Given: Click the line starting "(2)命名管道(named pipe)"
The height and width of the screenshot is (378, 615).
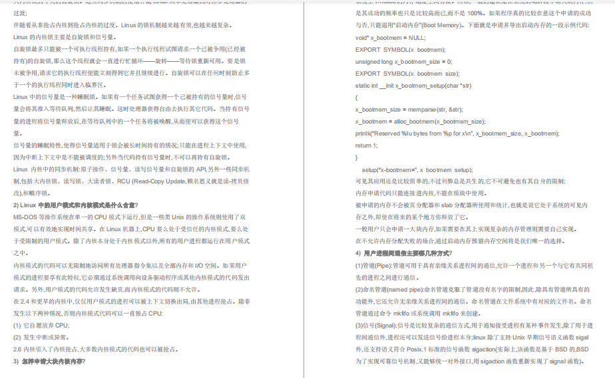Looking at the screenshot, I should (x=473, y=290).
